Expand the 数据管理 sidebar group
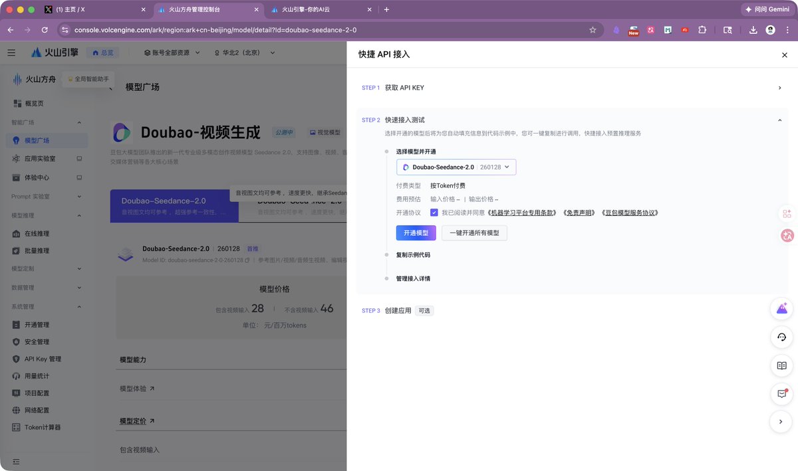Viewport: 798px width, 471px height. tap(79, 288)
